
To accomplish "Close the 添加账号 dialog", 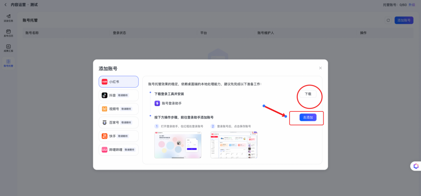I will (320, 68).
